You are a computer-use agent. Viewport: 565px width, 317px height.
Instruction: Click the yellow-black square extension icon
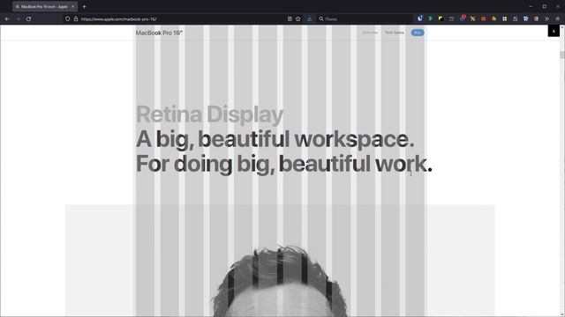click(441, 18)
